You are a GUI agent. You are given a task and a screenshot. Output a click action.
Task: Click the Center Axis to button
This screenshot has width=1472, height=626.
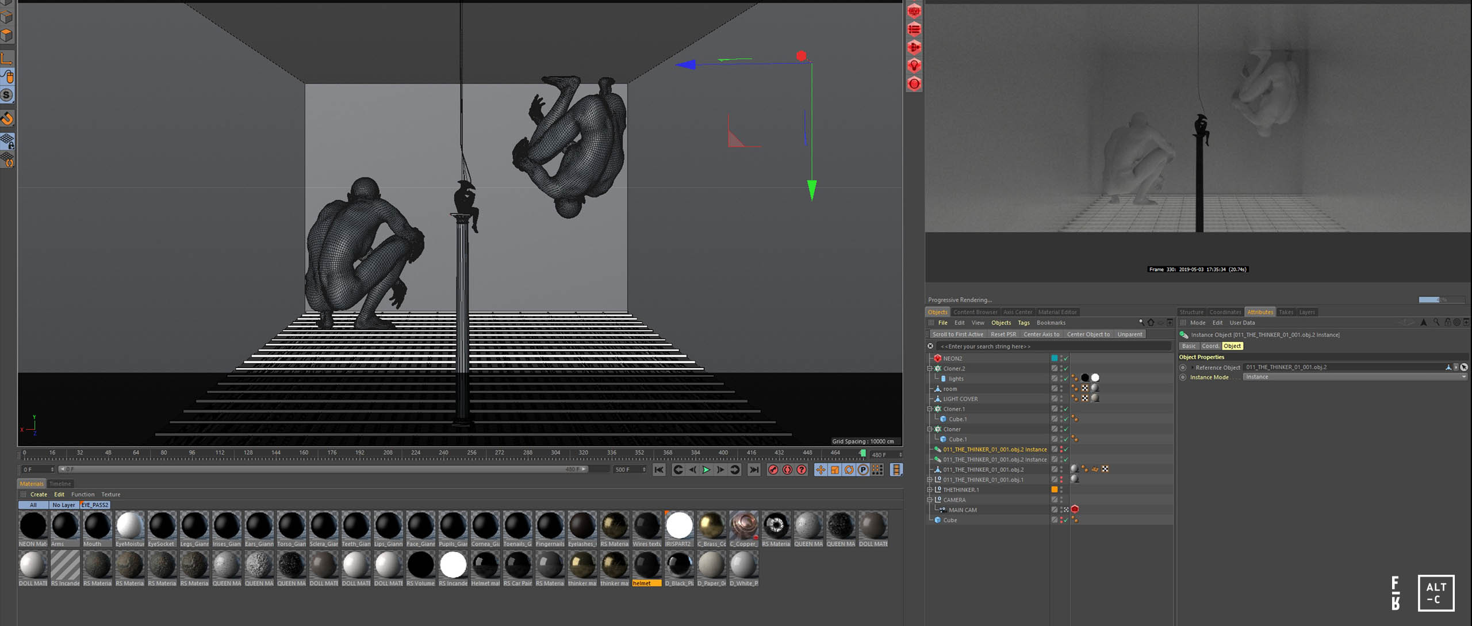click(x=1041, y=334)
